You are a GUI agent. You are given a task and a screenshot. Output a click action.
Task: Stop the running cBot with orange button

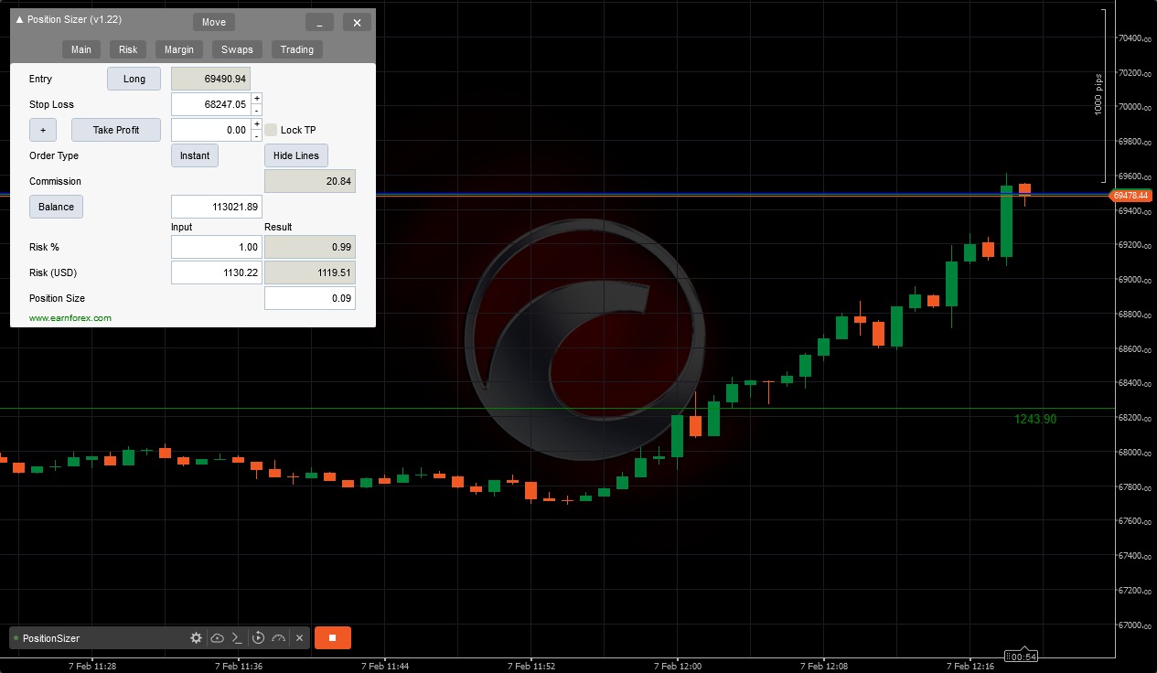click(333, 638)
